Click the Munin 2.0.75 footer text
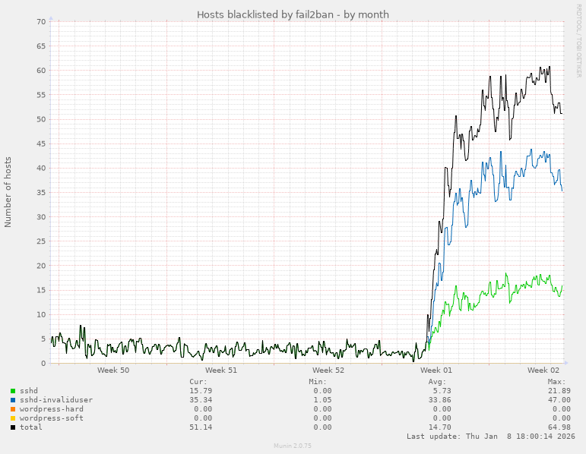Viewport: 586px width, 454px height. (293, 446)
